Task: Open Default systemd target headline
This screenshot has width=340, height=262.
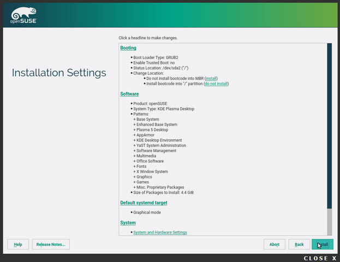Action: coord(144,203)
